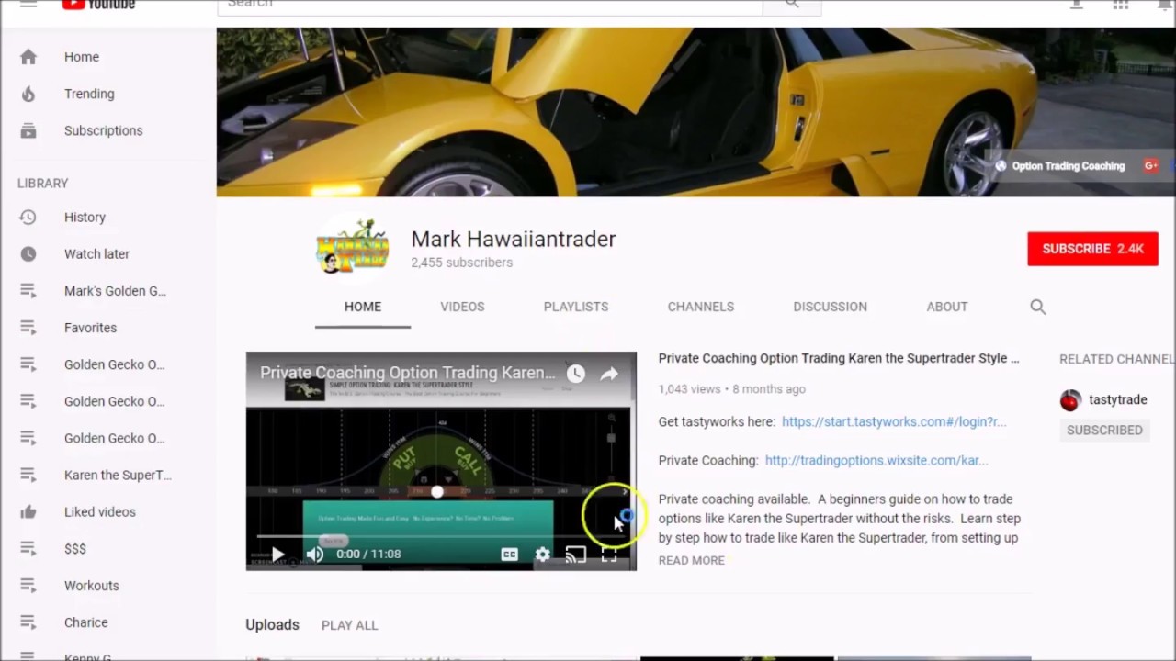Cast the video to a TV
Image resolution: width=1176 pixels, height=661 pixels.
[576, 554]
